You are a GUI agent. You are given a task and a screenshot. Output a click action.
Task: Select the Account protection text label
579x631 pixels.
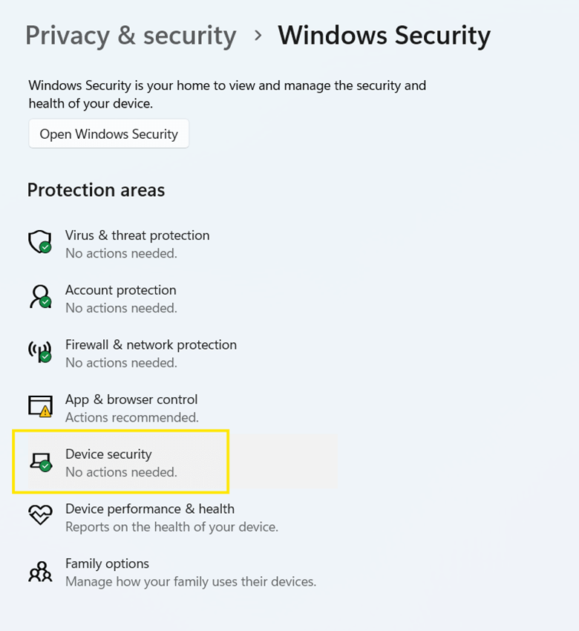click(x=121, y=290)
